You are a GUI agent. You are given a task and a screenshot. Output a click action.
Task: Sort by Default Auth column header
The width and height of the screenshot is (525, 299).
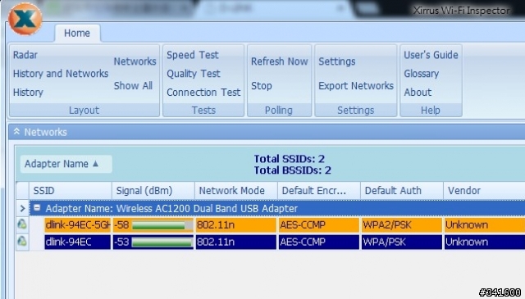pyautogui.click(x=402, y=191)
